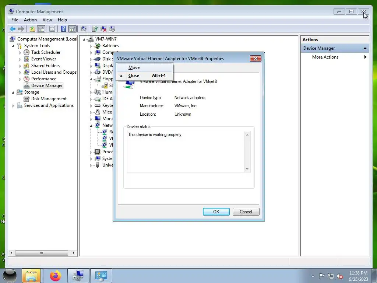Click the Processors chip icon
The image size is (377, 283).
tap(97, 152)
